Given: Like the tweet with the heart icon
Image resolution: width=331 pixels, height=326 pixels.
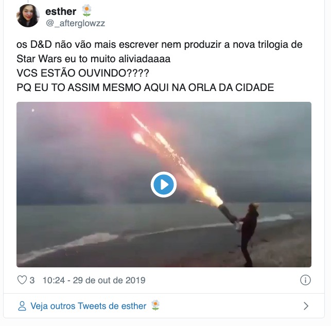Looking at the screenshot, I should [x=22, y=280].
